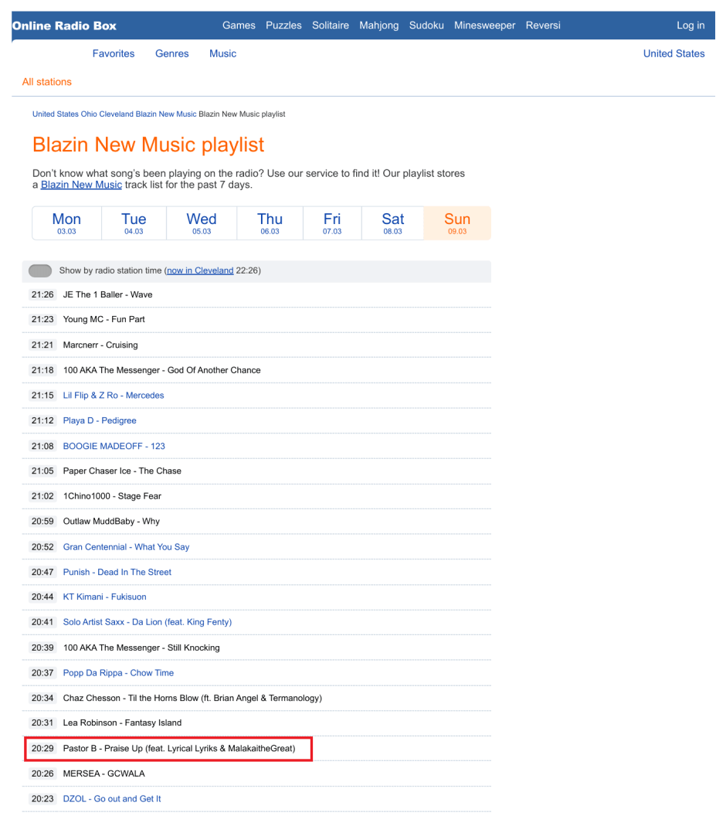This screenshot has height=816, width=726.
Task: Click the All stations link
Action: click(x=47, y=82)
